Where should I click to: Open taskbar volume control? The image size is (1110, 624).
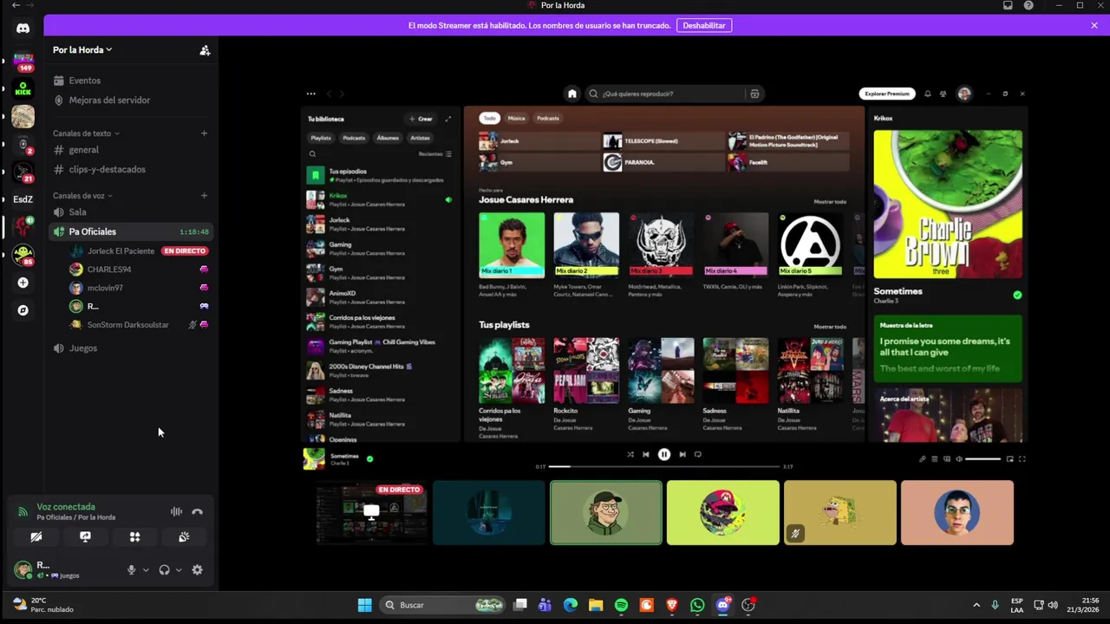[x=1053, y=605]
